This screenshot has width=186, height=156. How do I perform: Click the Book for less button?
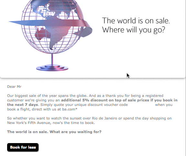click(23, 147)
